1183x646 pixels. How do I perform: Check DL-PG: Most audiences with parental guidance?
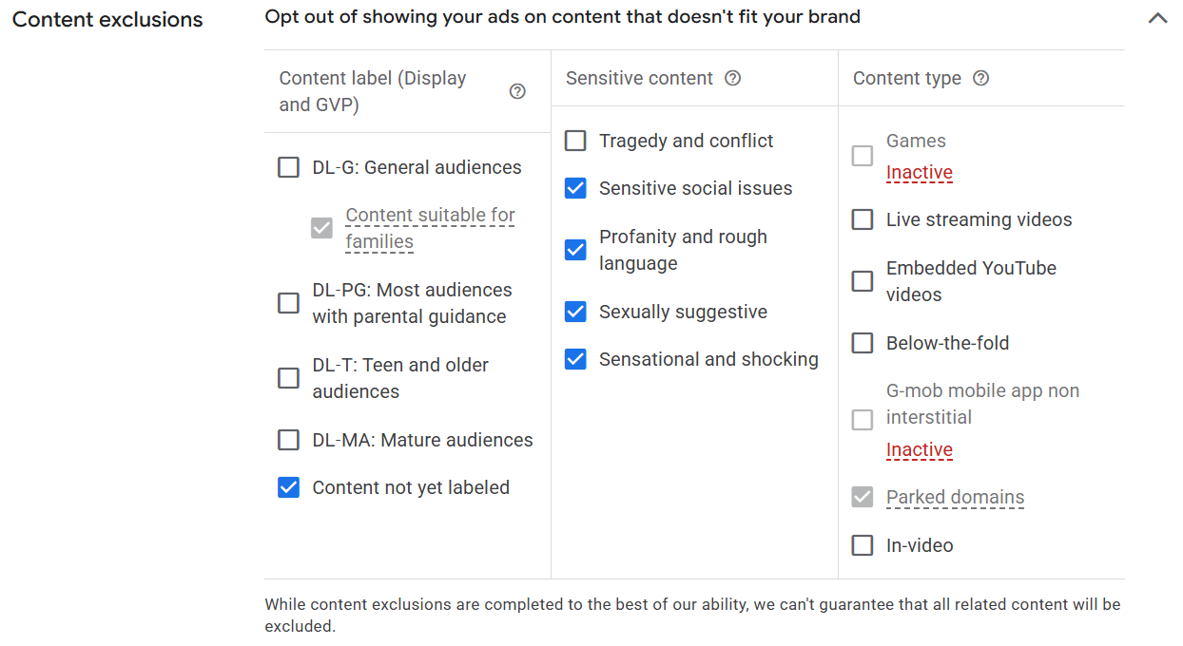[288, 303]
